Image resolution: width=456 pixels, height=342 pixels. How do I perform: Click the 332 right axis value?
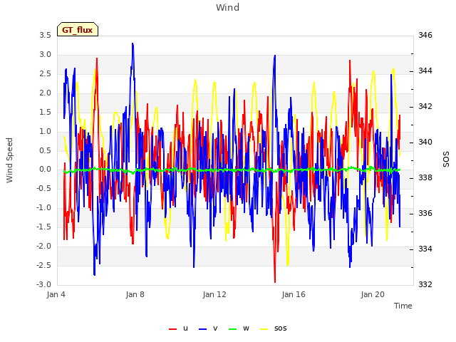coord(425,284)
